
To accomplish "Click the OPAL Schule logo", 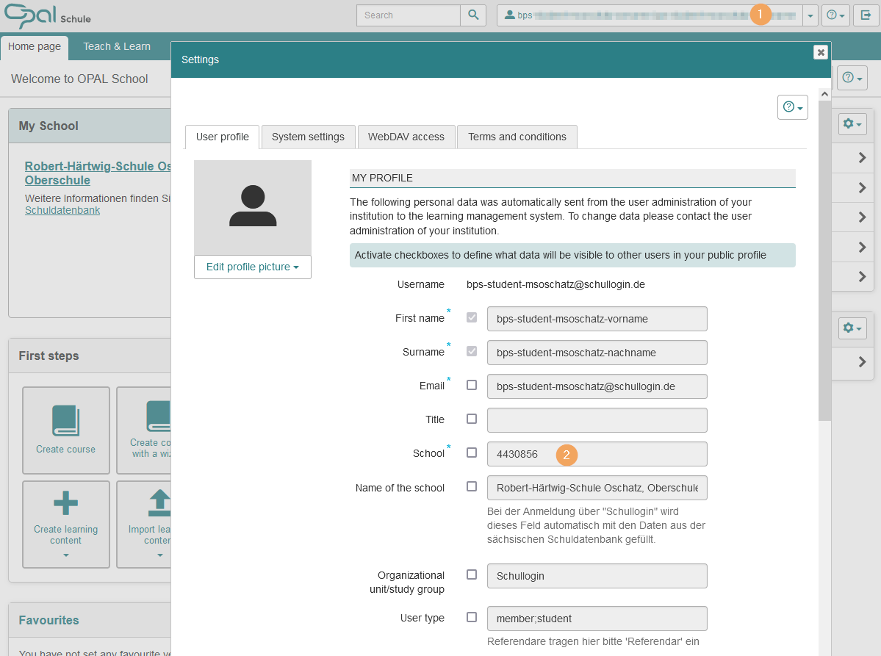I will click(47, 15).
